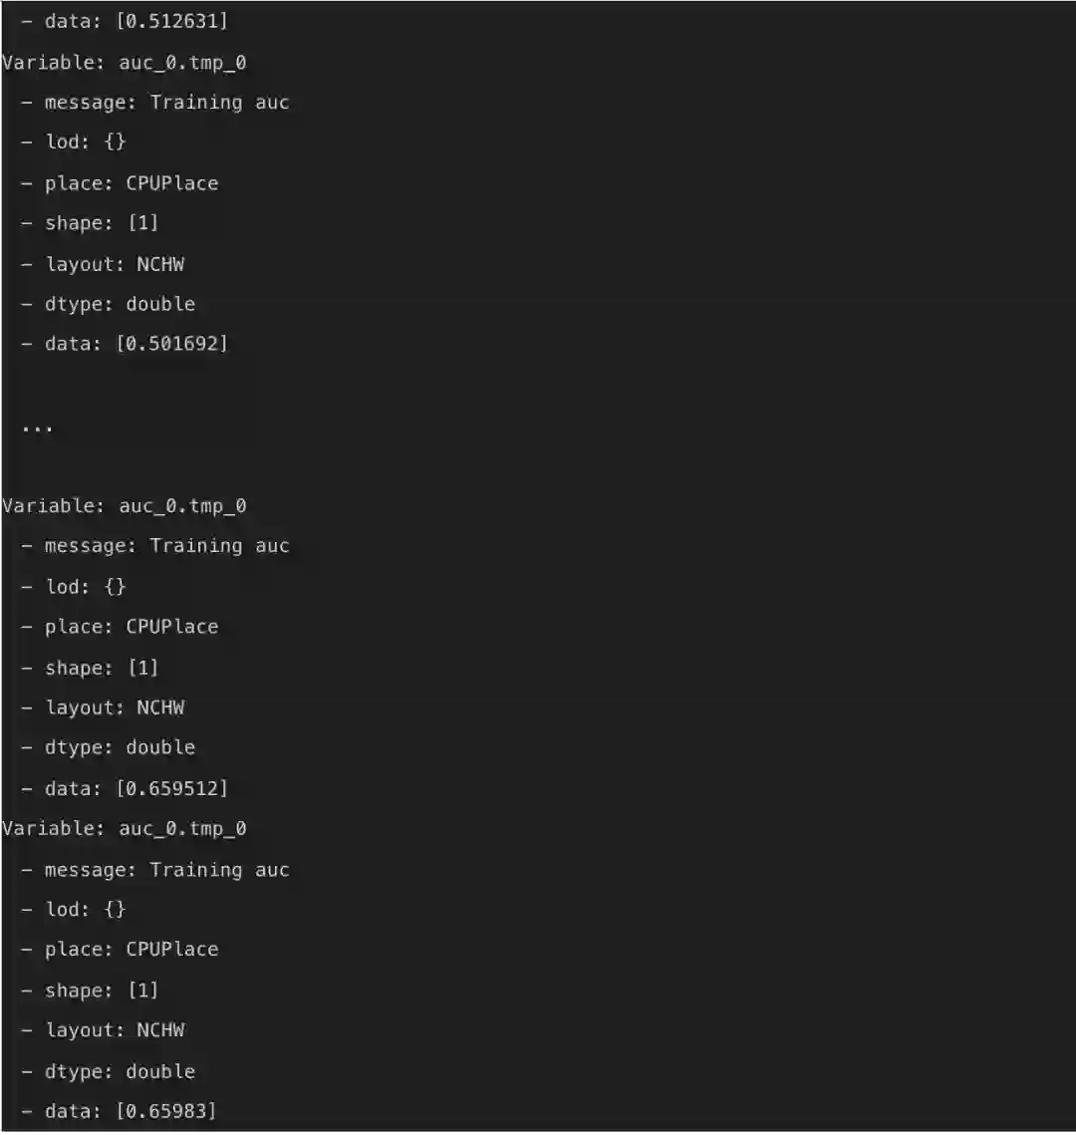Click the data value 0.512631
1076x1135 pixels.
coord(172,21)
